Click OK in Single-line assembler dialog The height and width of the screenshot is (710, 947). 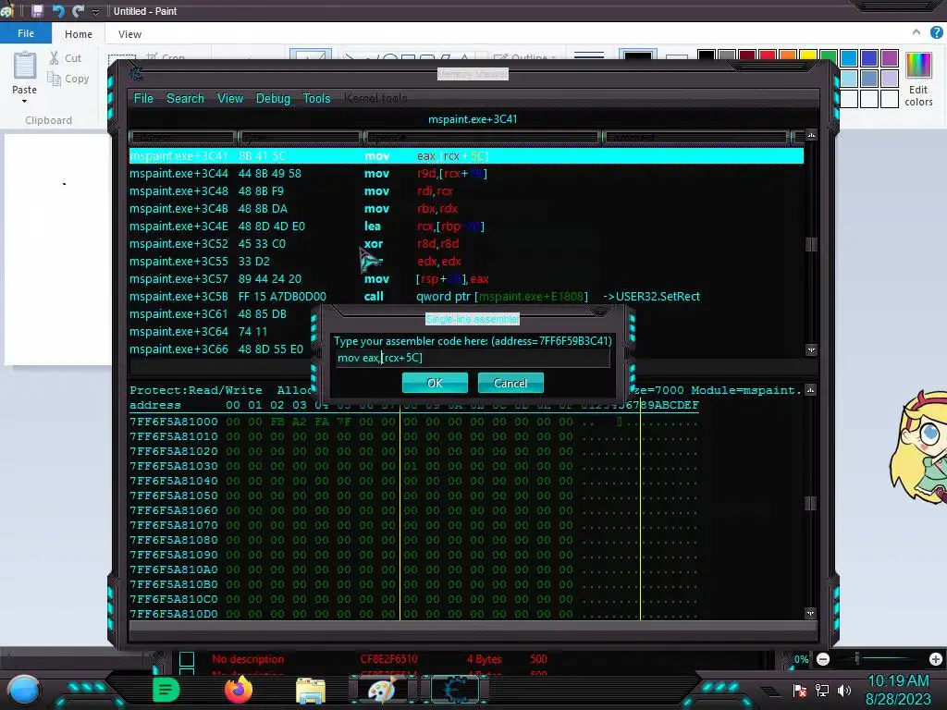coord(435,383)
